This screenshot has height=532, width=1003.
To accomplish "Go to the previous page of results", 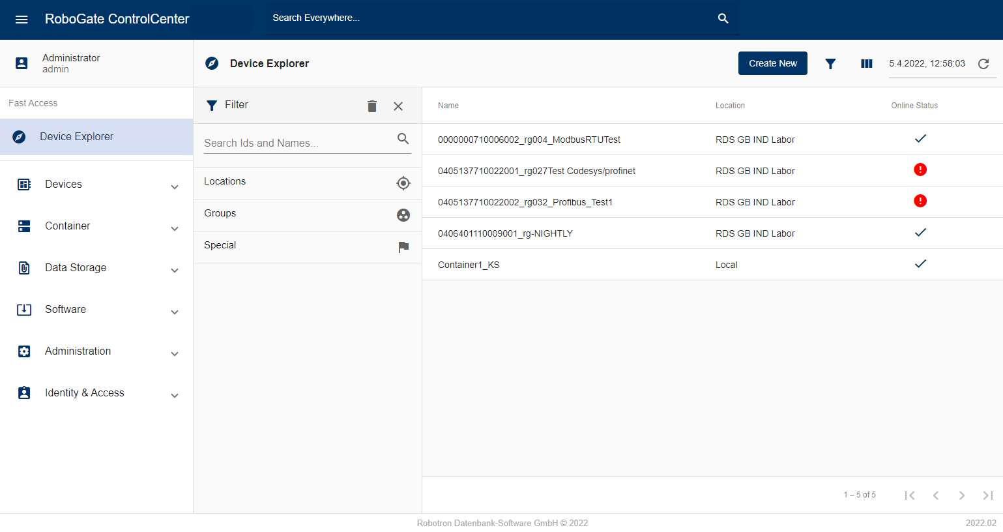I will pyautogui.click(x=936, y=495).
